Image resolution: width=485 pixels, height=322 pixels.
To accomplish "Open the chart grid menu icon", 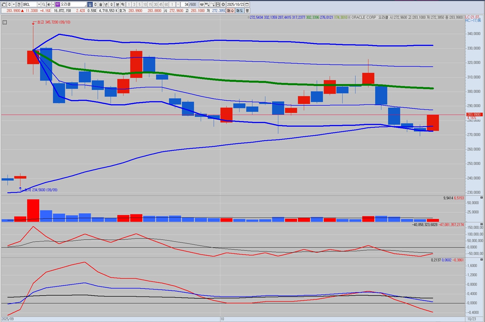I will [5, 22].
